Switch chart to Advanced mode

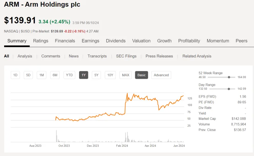(x=161, y=75)
